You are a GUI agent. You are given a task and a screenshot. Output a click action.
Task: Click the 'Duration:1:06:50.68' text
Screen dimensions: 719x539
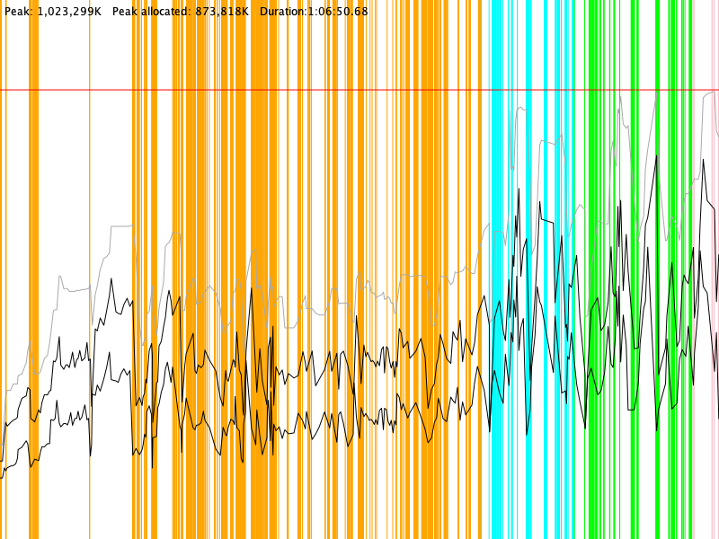(x=314, y=12)
